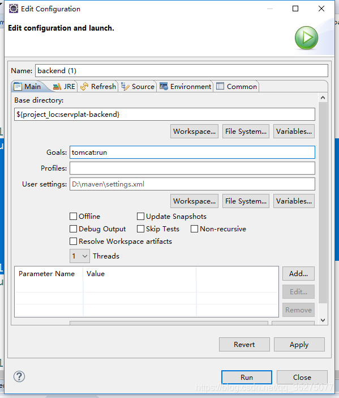The width and height of the screenshot is (339, 398).
Task: Click the green run arrow banner icon
Action: click(306, 38)
